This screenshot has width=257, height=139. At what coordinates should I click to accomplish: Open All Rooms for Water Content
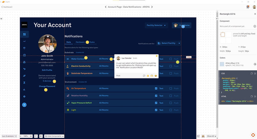[104, 59]
